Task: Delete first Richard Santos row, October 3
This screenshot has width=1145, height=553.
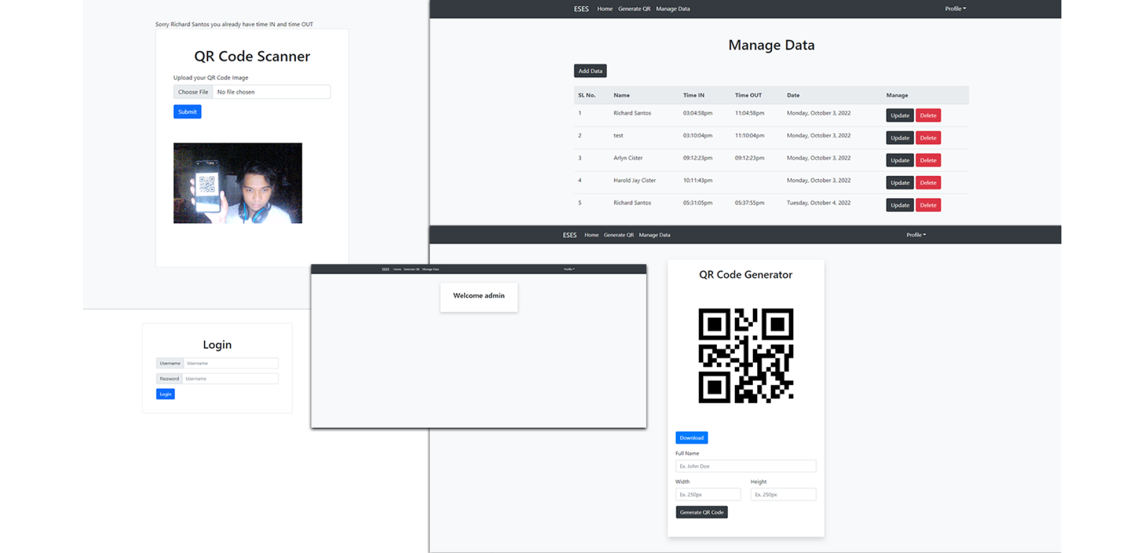Action: [x=928, y=116]
